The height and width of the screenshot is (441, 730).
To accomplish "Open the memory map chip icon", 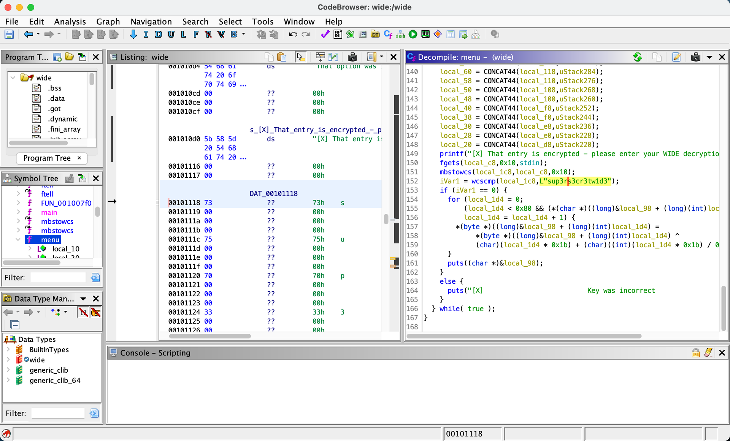I will (x=425, y=35).
